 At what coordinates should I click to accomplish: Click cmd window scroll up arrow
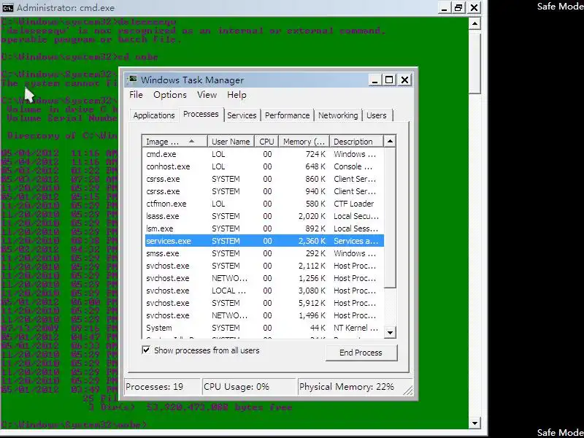[474, 24]
